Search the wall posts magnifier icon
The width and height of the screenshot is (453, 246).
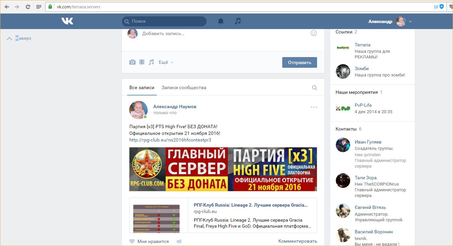point(314,88)
